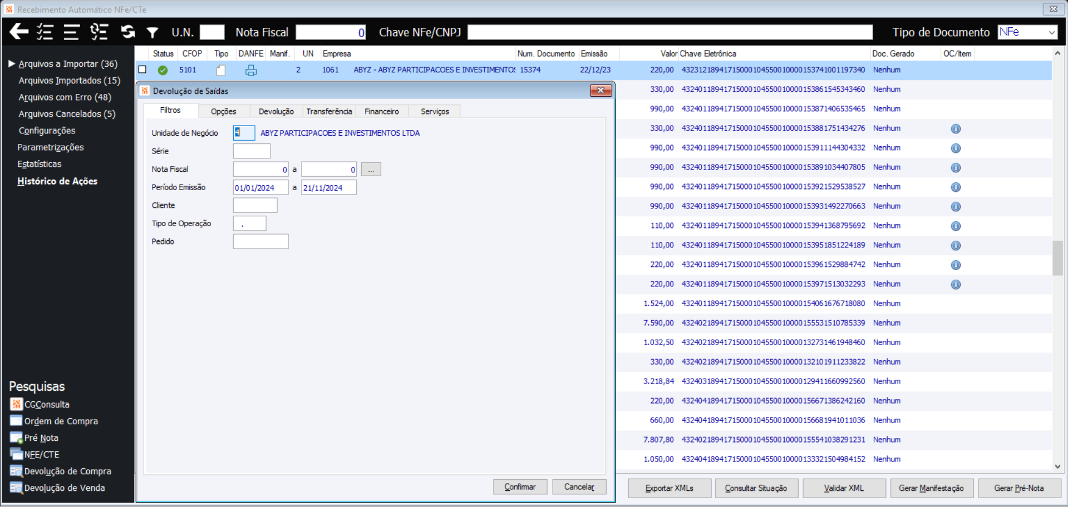Click the grid scrollbar down arrow
The height and width of the screenshot is (507, 1068).
1057,467
